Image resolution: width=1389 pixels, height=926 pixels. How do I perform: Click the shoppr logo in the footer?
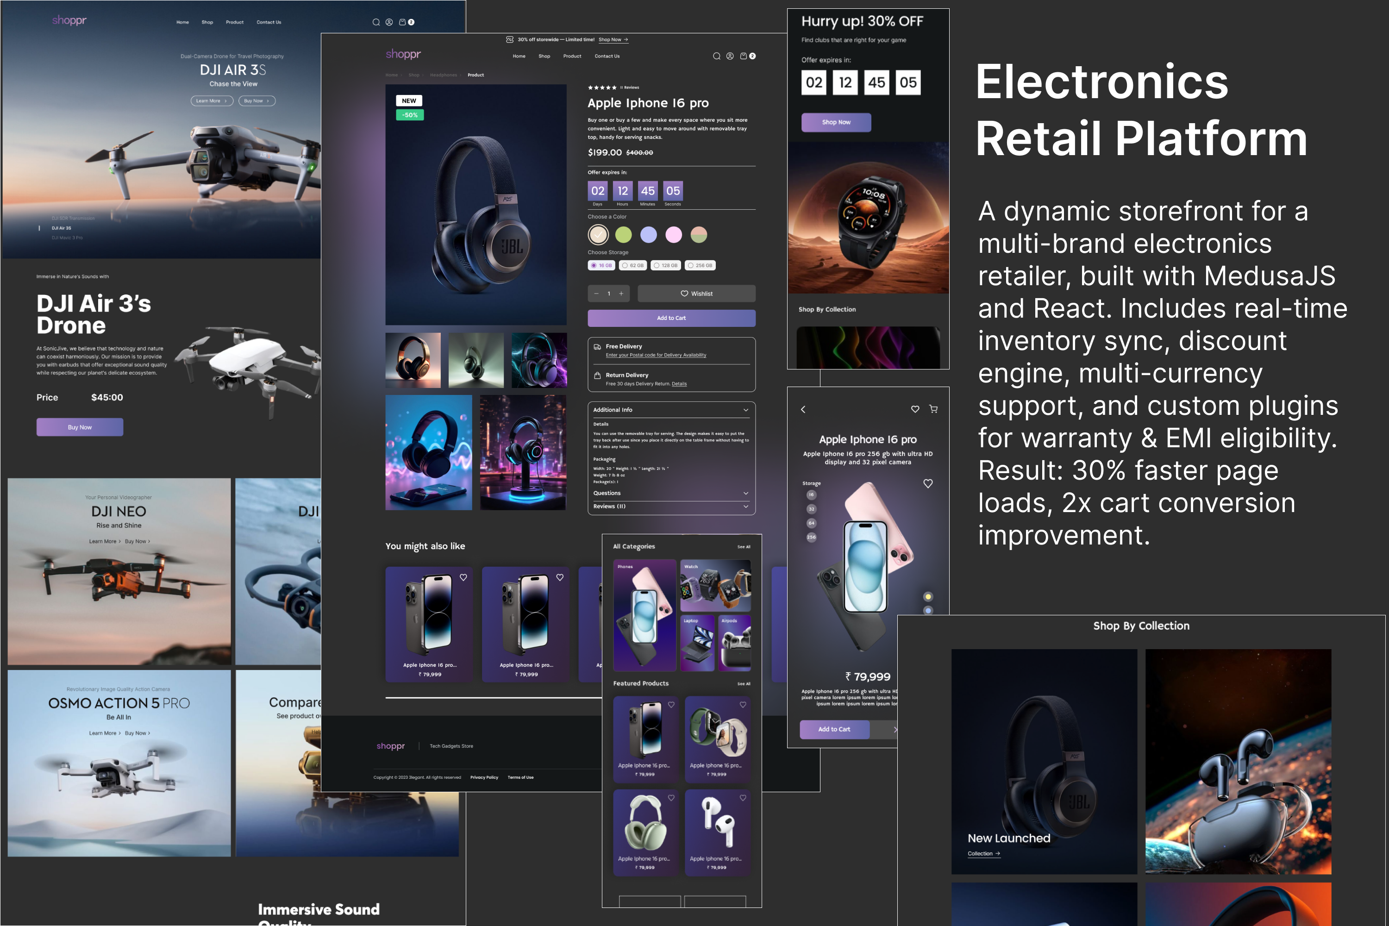point(391,746)
